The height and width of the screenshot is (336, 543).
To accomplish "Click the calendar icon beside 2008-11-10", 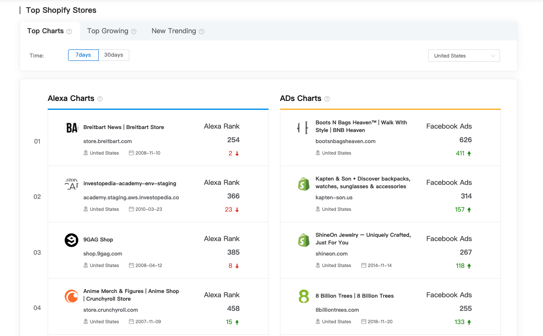I will tap(131, 152).
